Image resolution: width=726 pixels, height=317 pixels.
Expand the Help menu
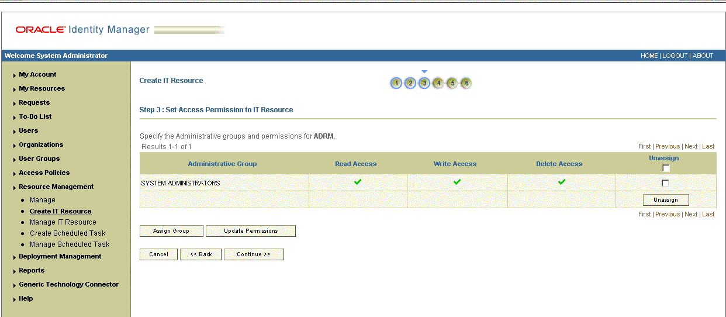click(x=26, y=299)
